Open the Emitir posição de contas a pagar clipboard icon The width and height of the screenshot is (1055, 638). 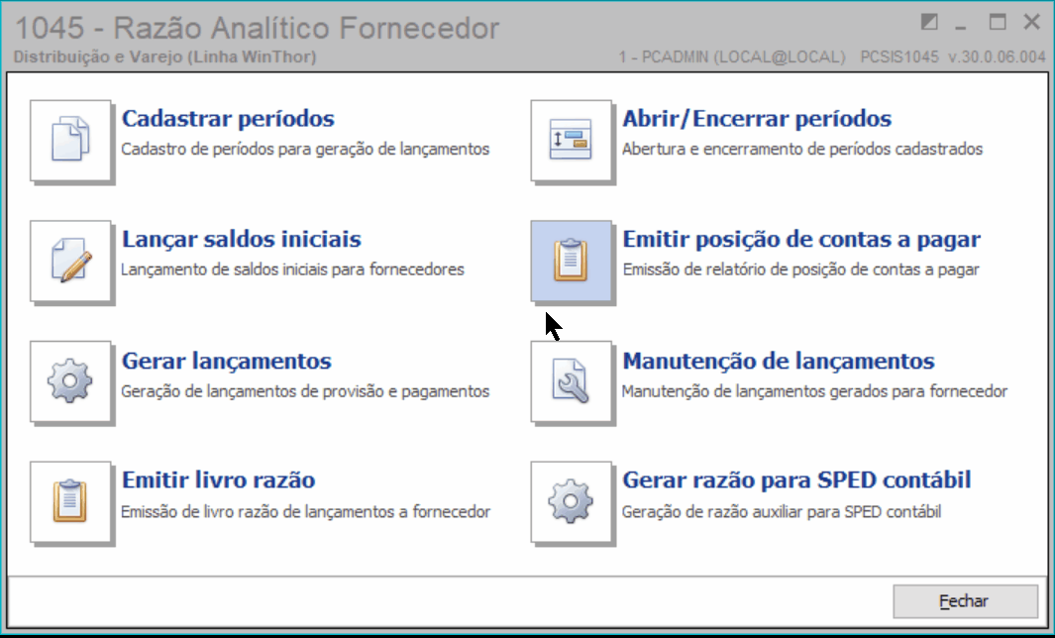pos(572,261)
